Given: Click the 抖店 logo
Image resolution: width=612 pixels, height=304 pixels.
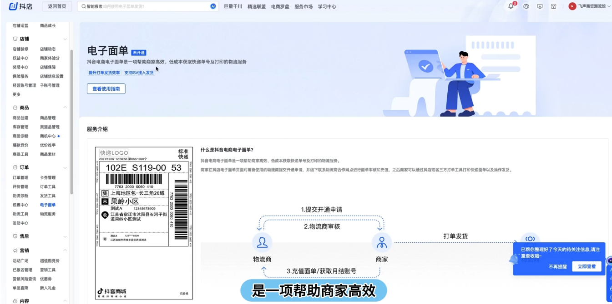Looking at the screenshot, I should click(20, 6).
